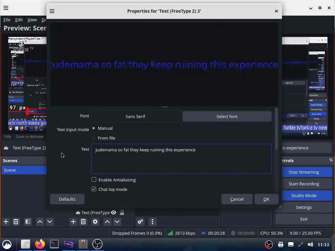Screen dimensions: 335x251
Task: Confirm the properties with OK
Action: pyautogui.click(x=266, y=199)
